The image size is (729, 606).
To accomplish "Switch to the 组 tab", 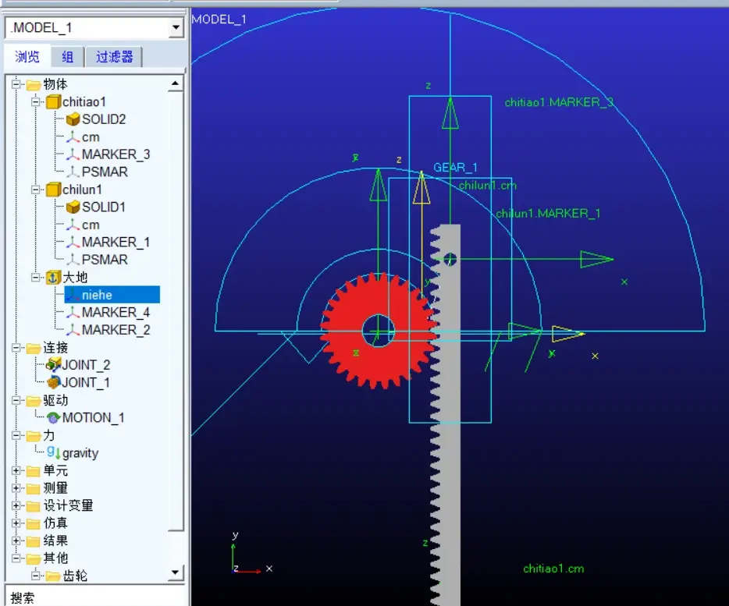I will tap(67, 57).
